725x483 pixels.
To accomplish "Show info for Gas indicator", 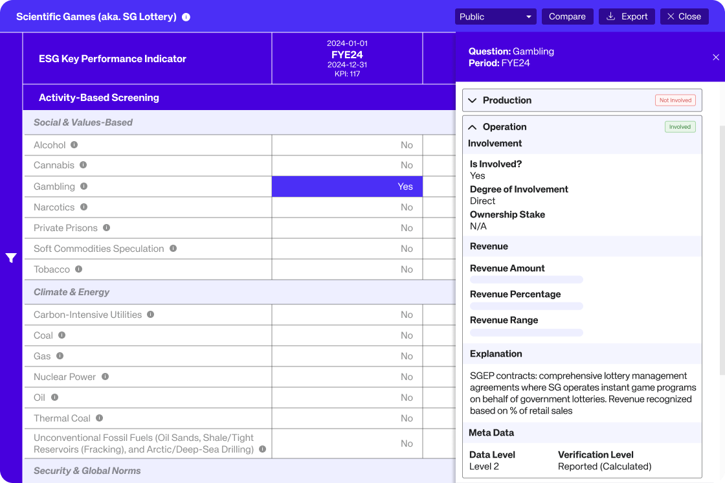I will [x=60, y=355].
